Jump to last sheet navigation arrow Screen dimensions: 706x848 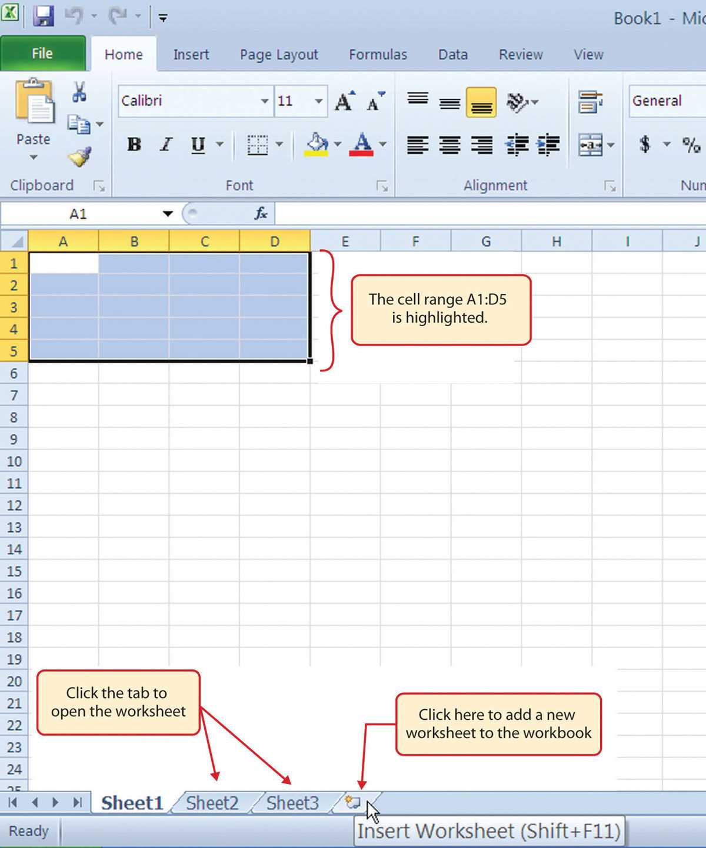[77, 802]
